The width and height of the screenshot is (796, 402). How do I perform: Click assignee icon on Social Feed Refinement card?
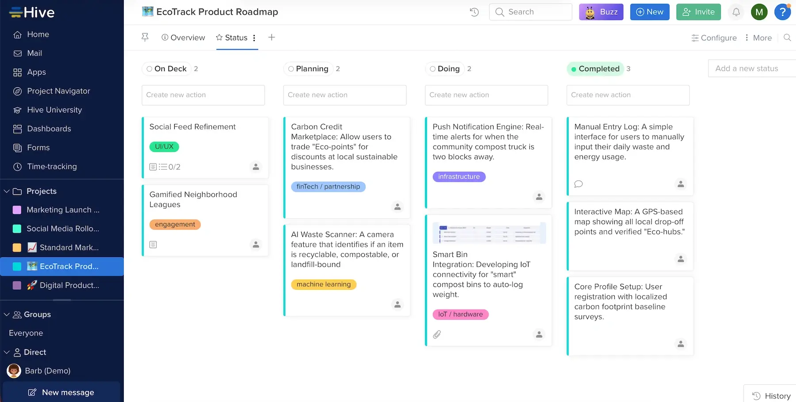[256, 167]
